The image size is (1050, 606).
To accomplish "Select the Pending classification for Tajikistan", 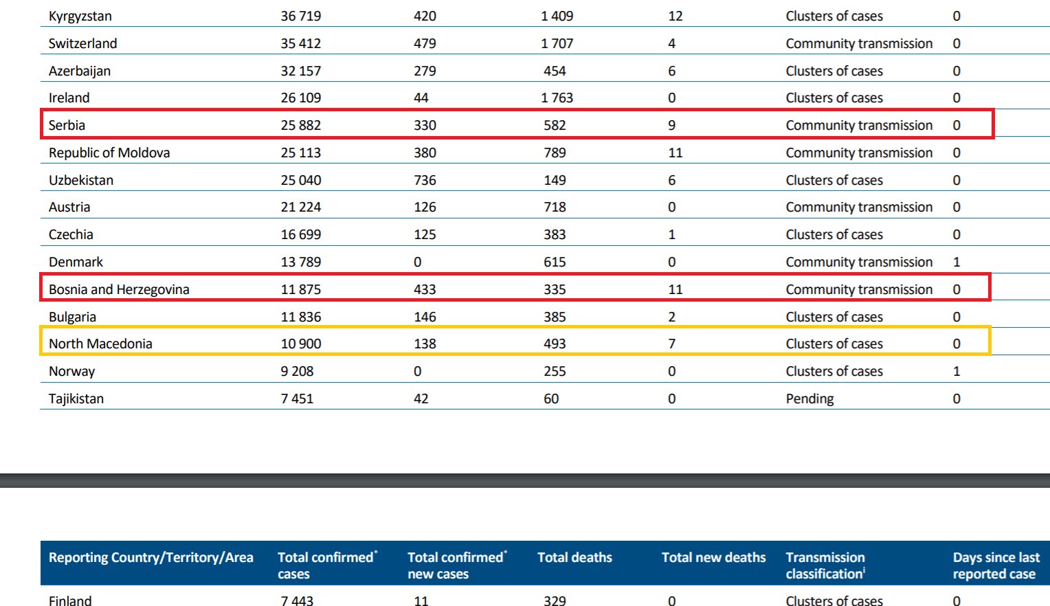I will pyautogui.click(x=809, y=399).
